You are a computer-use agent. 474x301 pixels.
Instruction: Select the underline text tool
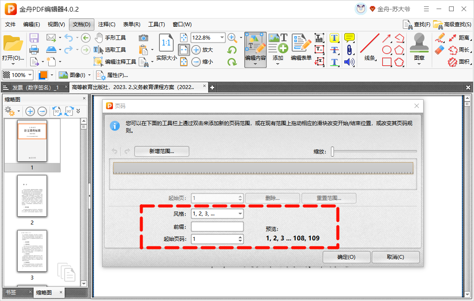pyautogui.click(x=334, y=62)
